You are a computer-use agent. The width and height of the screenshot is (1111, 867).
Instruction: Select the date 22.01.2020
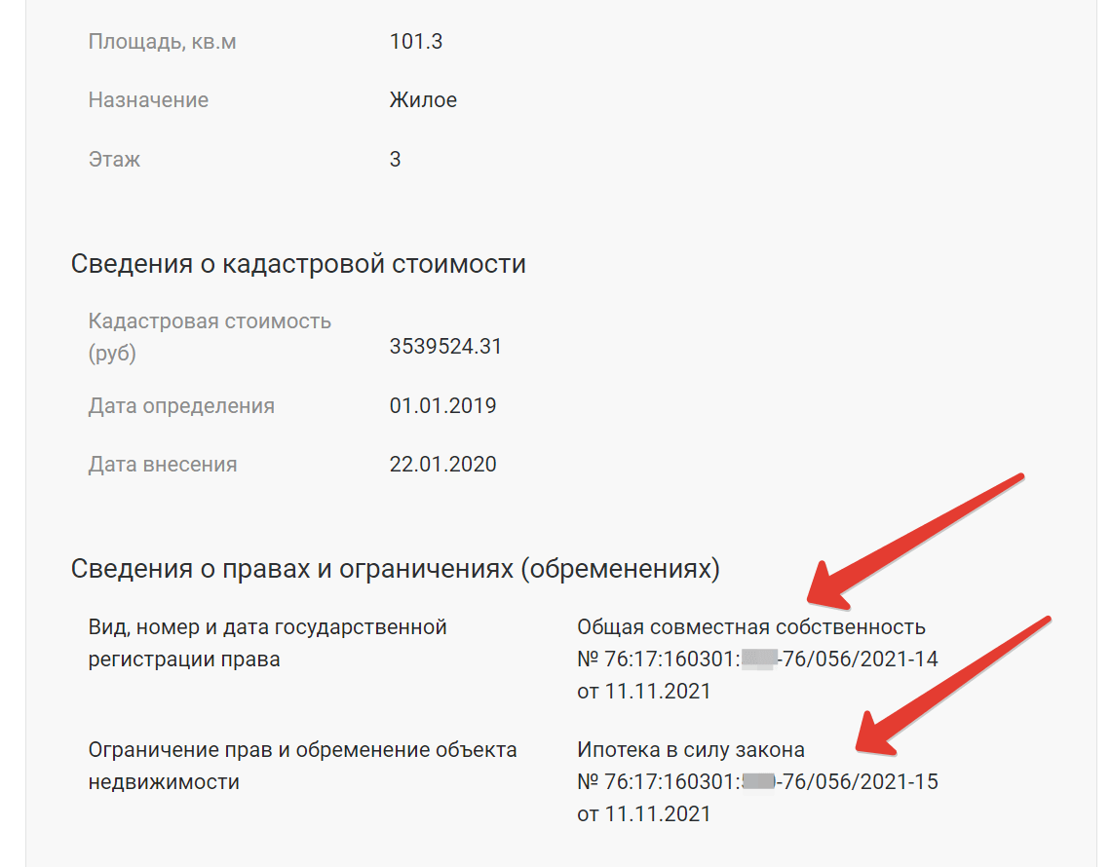tap(442, 465)
